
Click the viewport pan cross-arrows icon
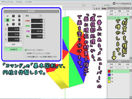click(x=97, y=9)
